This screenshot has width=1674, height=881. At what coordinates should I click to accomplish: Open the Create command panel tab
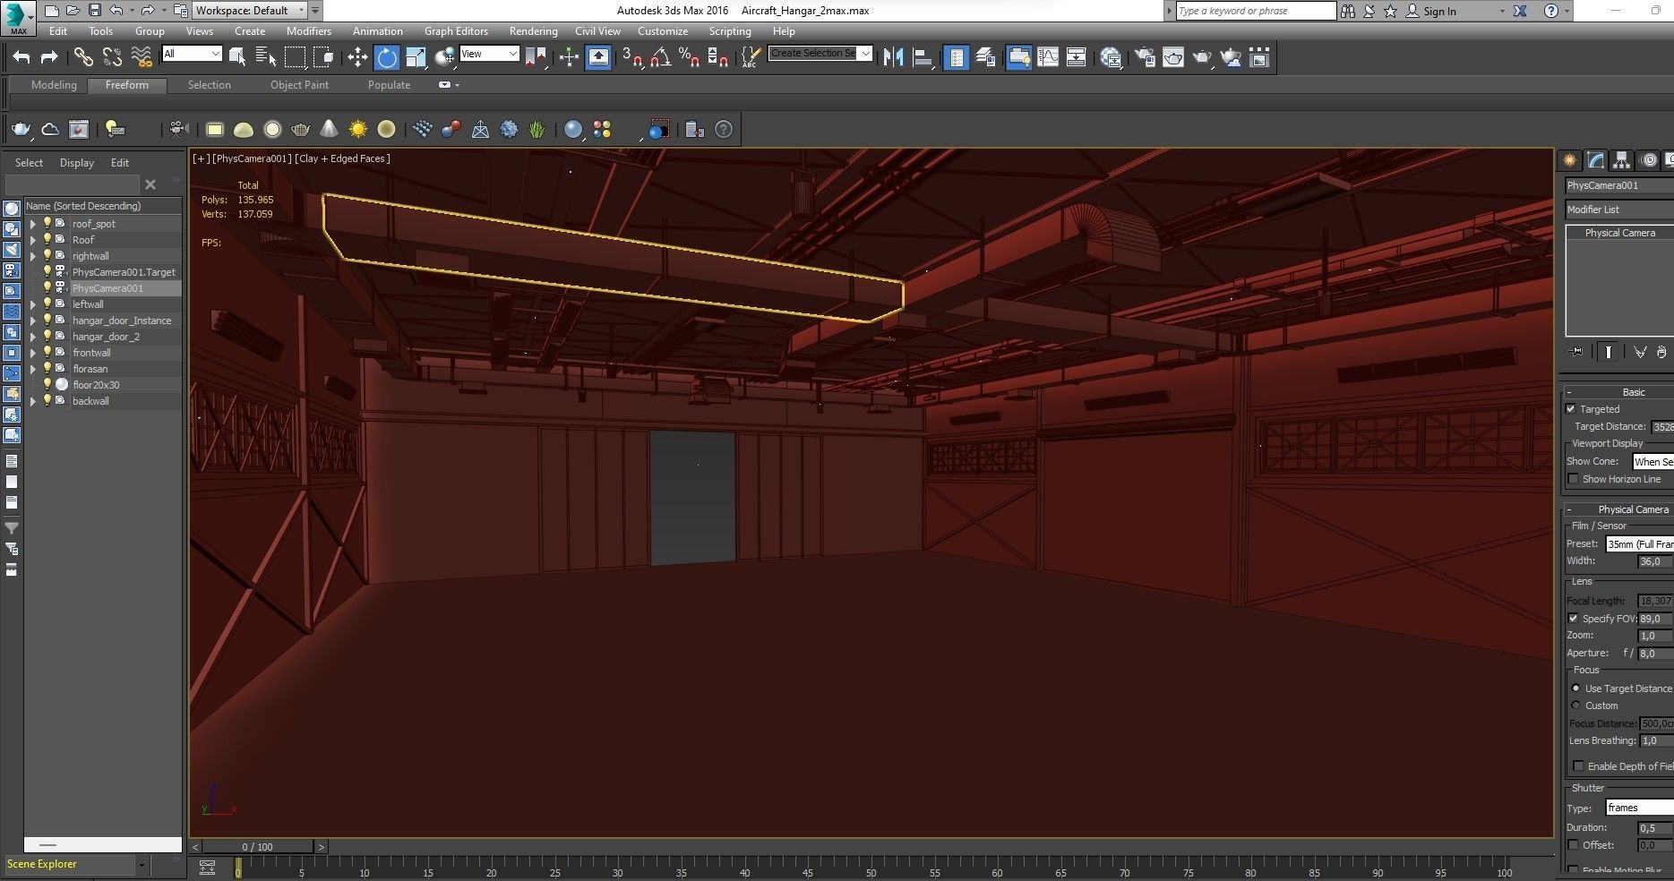1570,160
